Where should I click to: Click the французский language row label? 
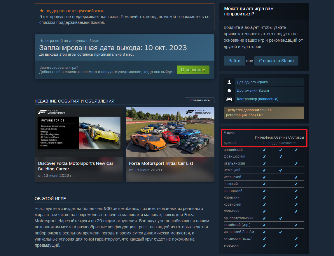[234, 156]
